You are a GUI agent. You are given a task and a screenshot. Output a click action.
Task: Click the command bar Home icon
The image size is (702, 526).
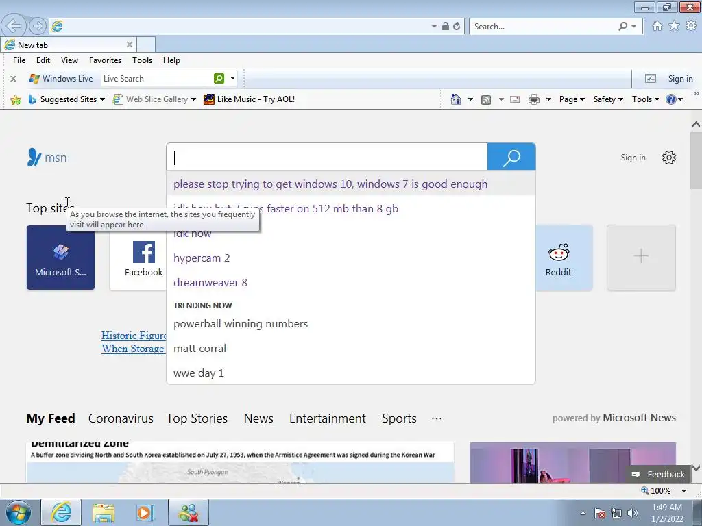456,99
